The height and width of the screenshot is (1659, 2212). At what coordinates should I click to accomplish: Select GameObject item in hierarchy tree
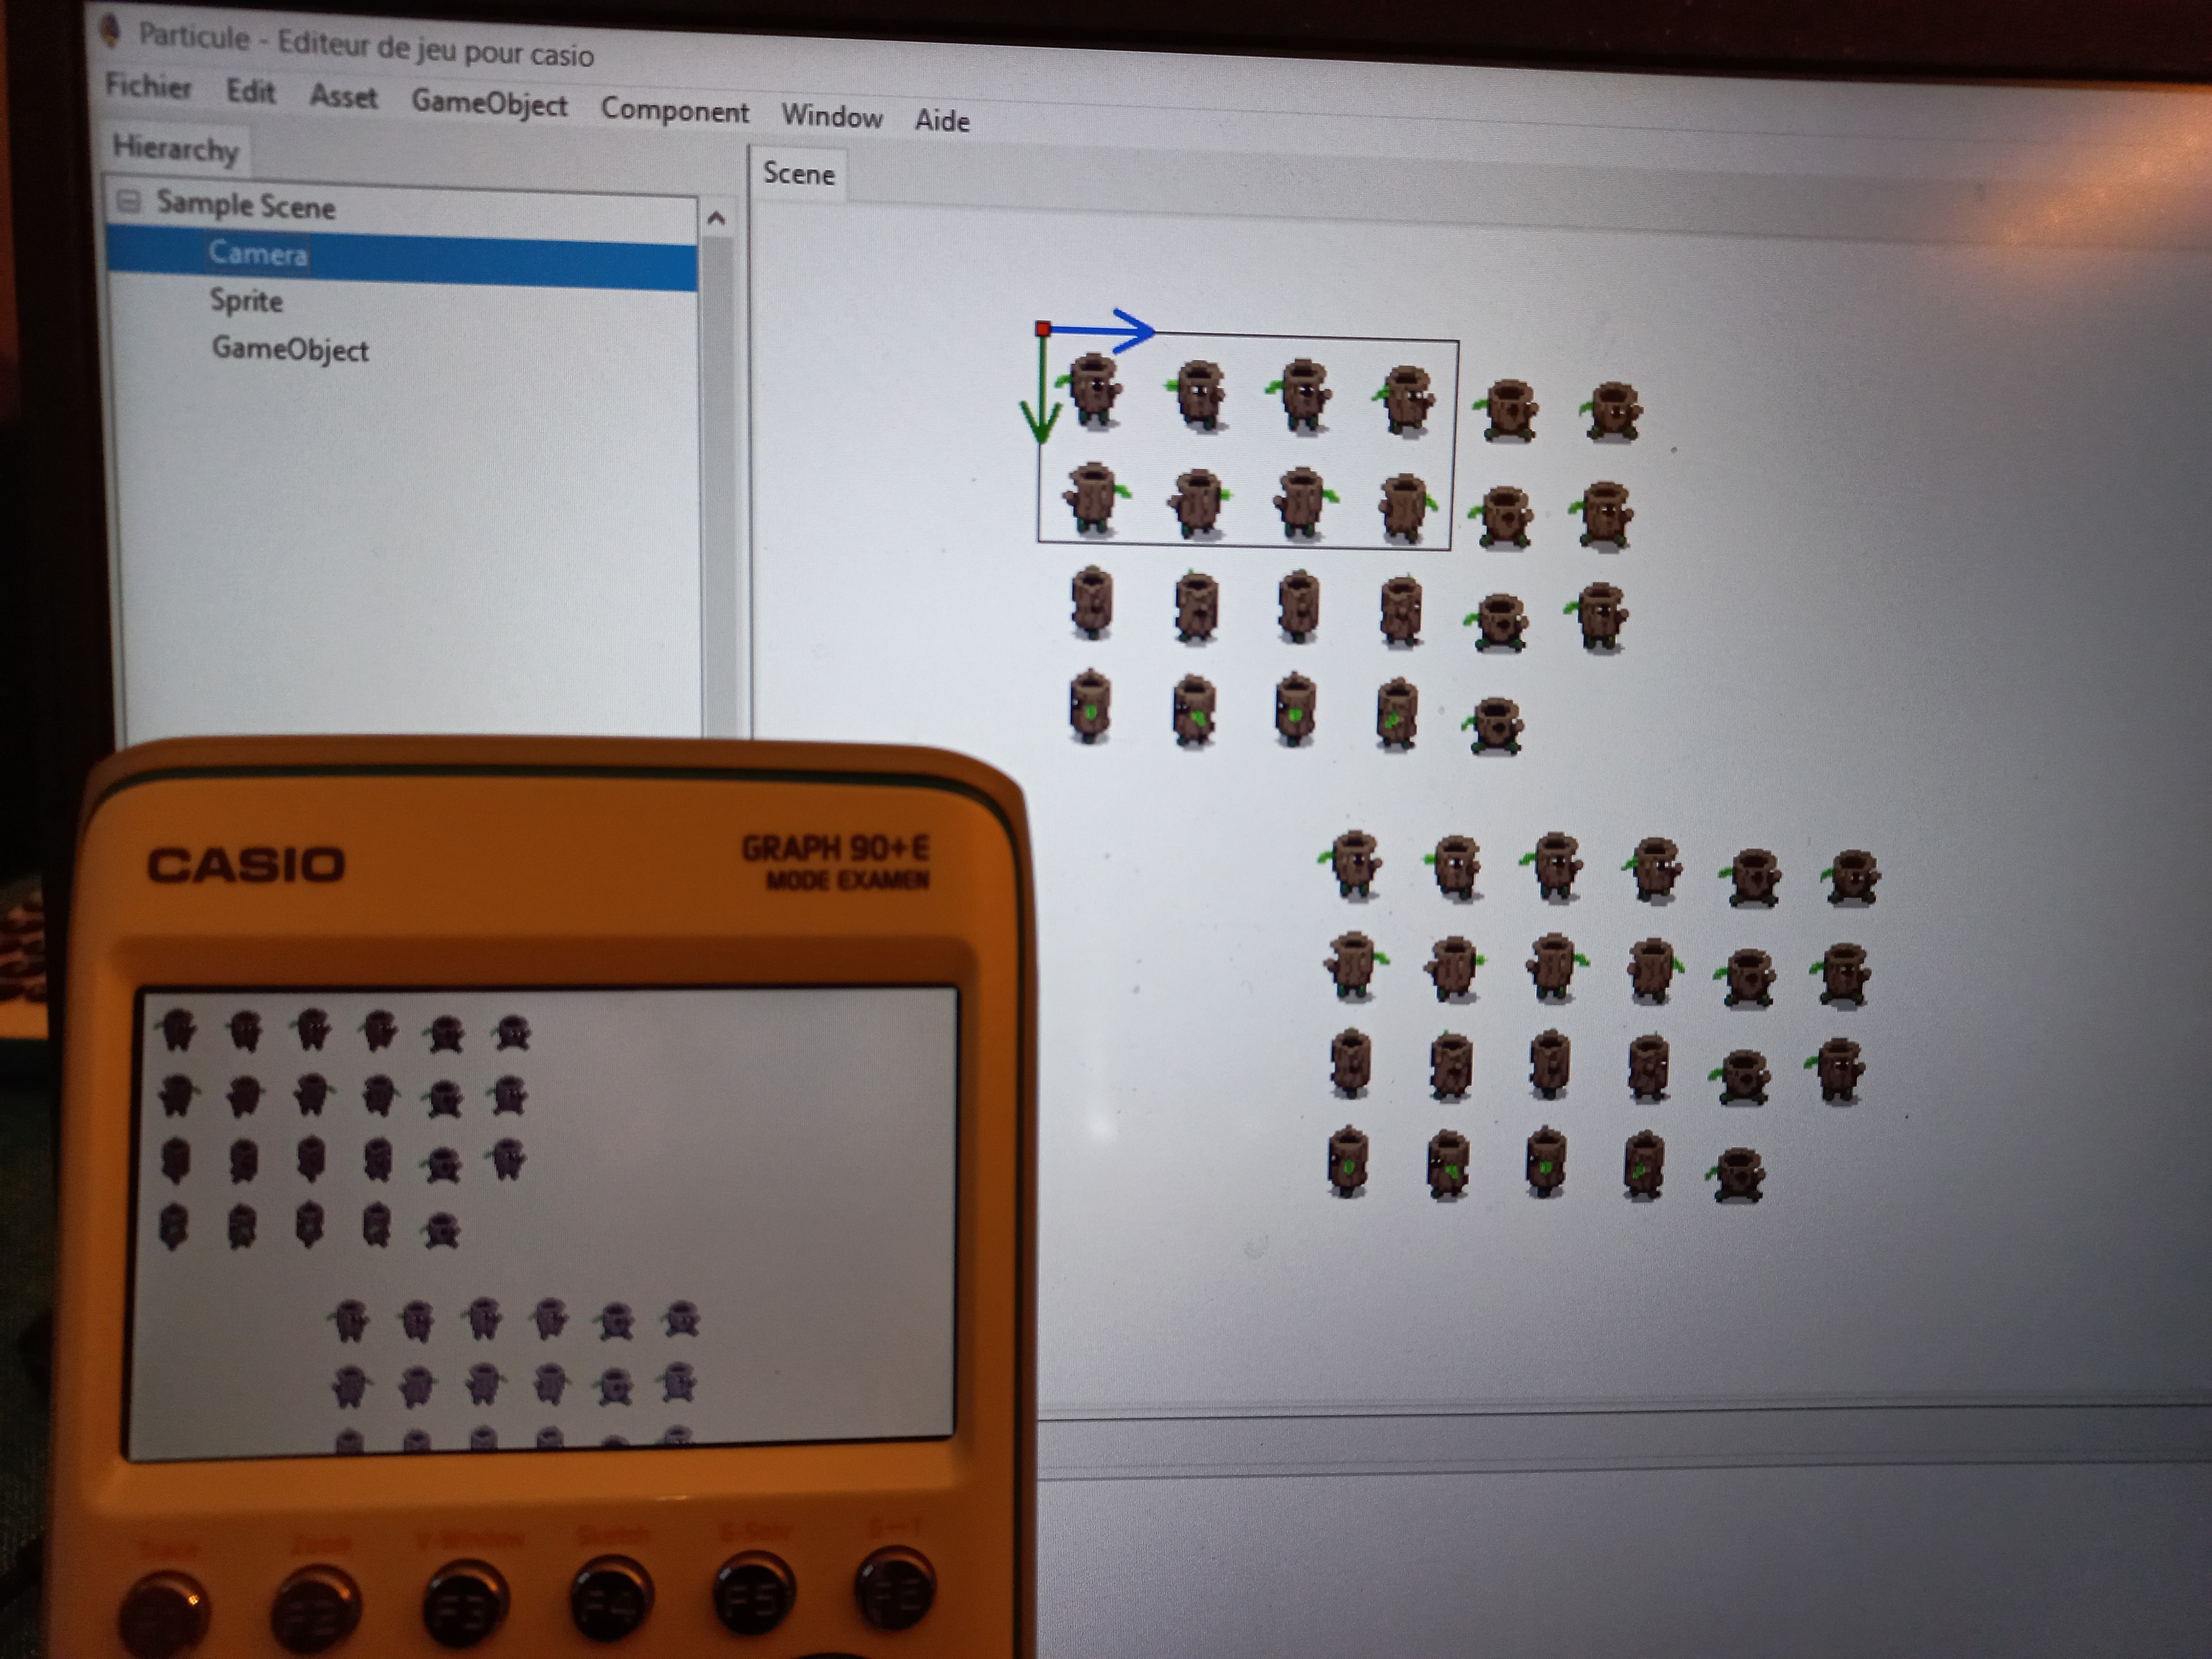(x=290, y=350)
